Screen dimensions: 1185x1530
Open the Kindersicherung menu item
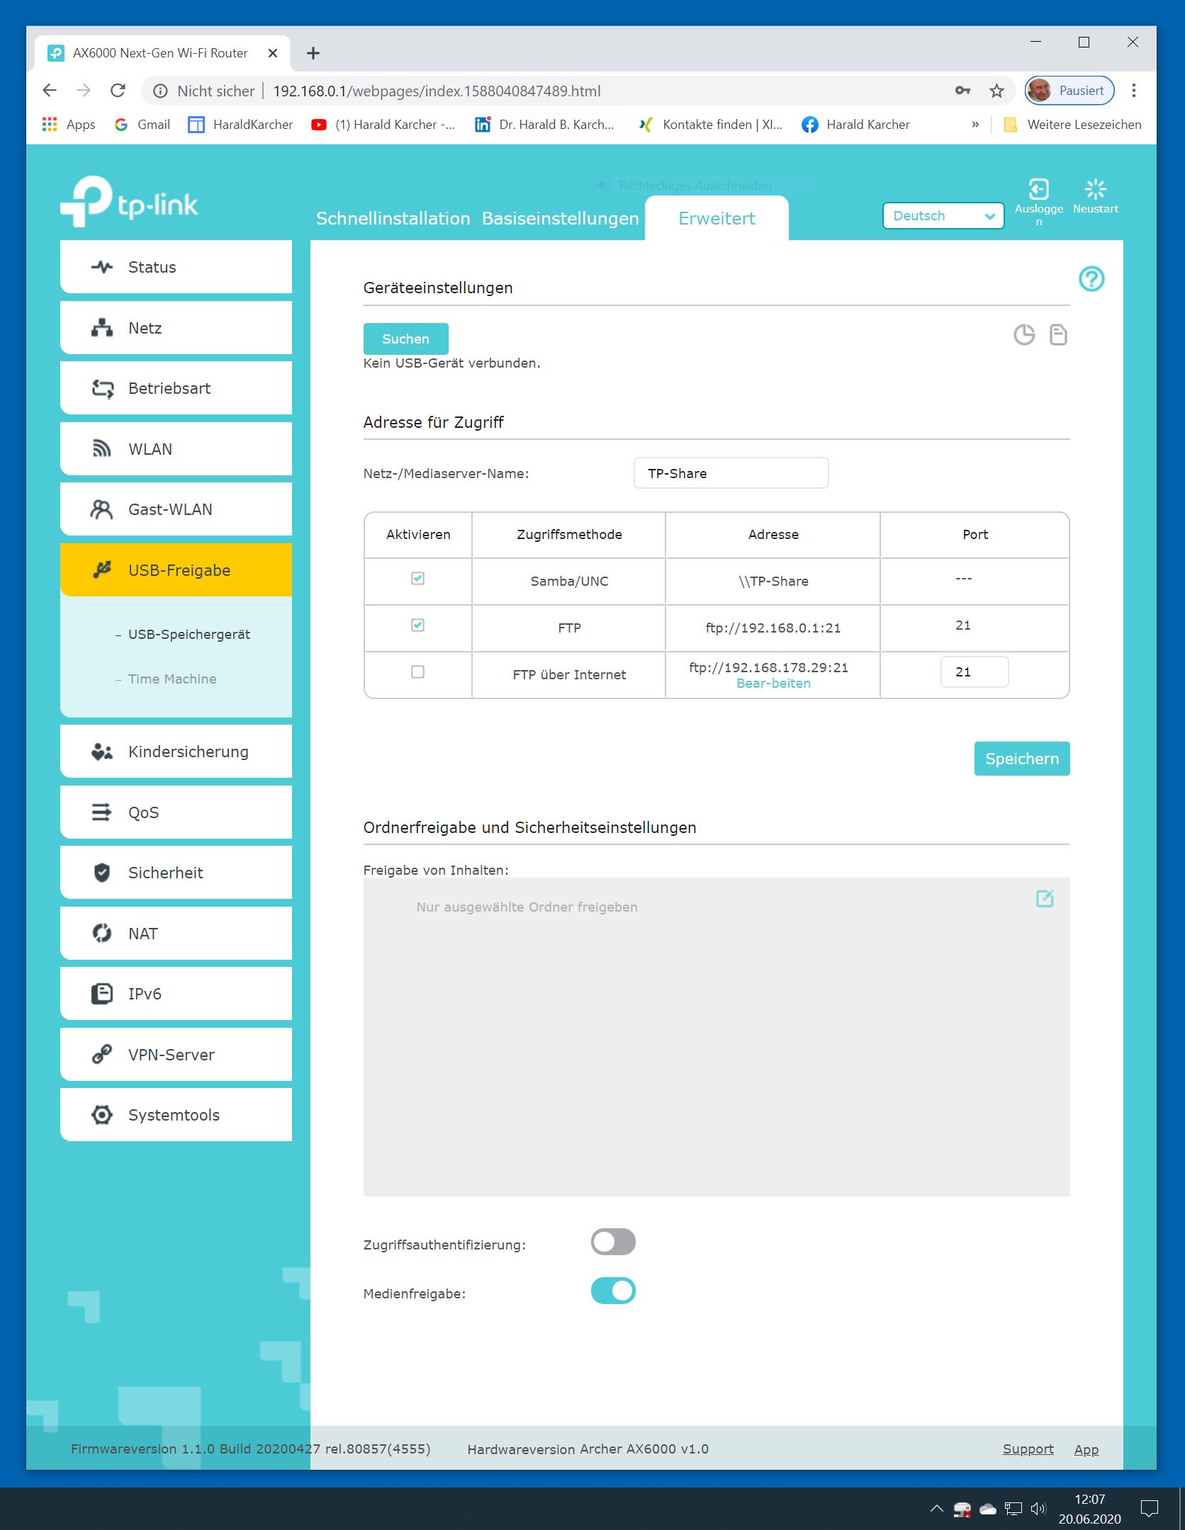176,752
